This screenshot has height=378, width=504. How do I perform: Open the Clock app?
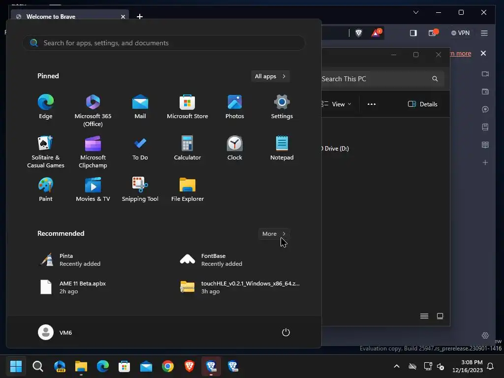(x=235, y=149)
